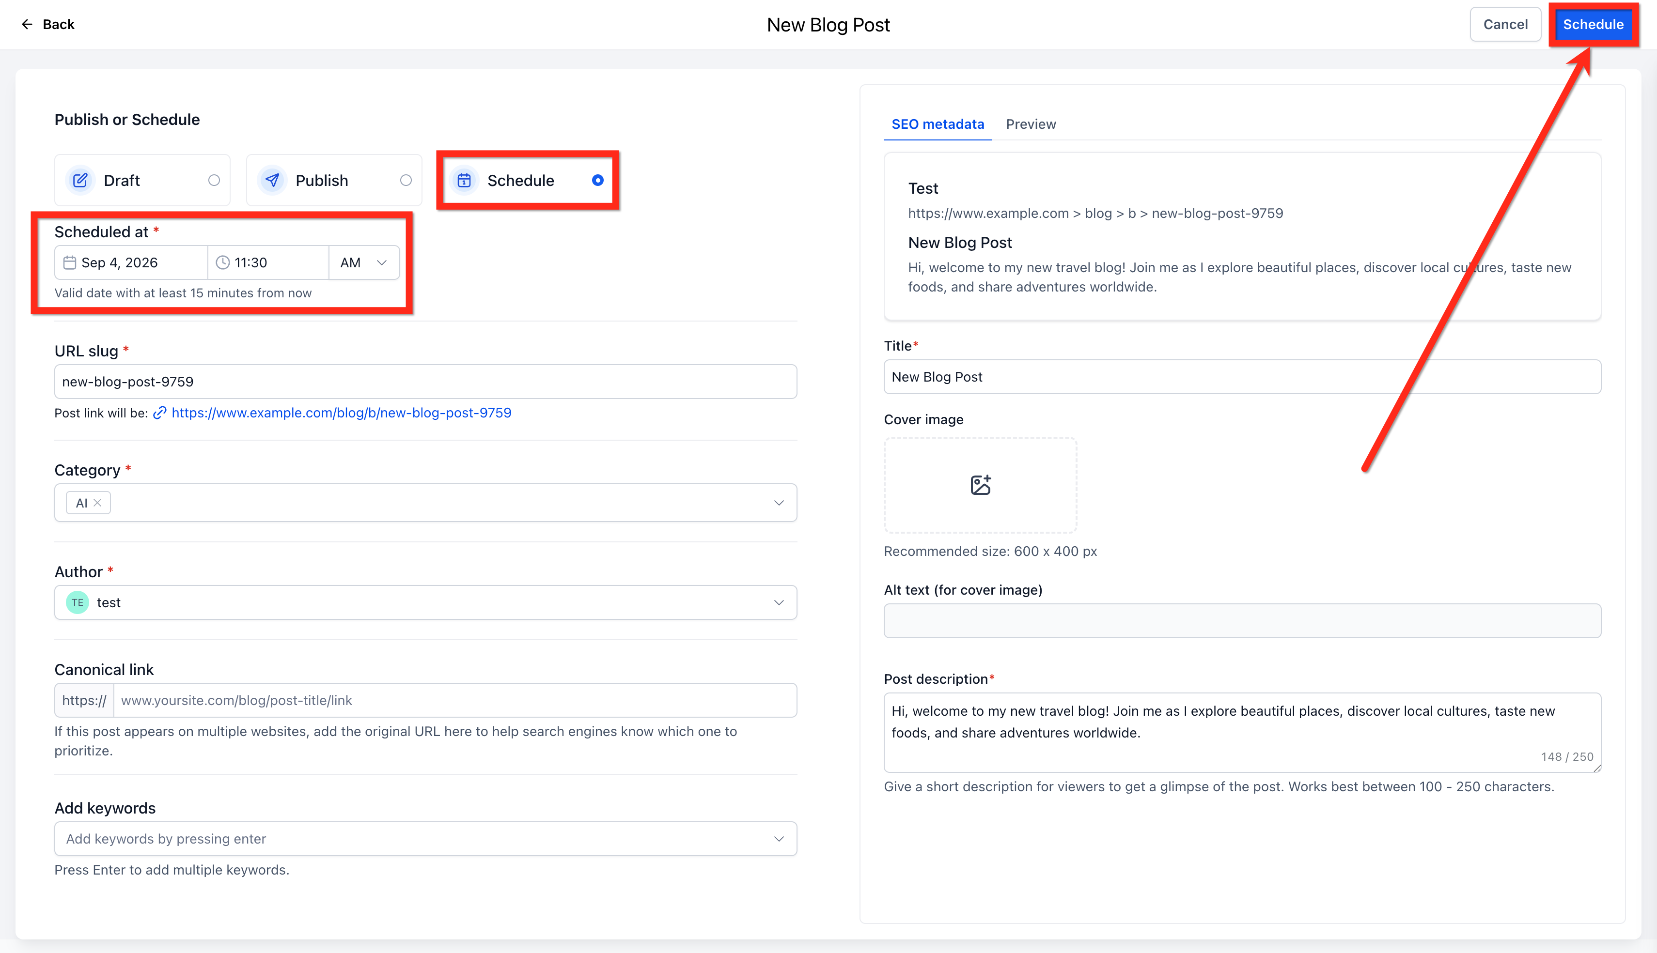Expand the Category dropdown

click(x=779, y=503)
